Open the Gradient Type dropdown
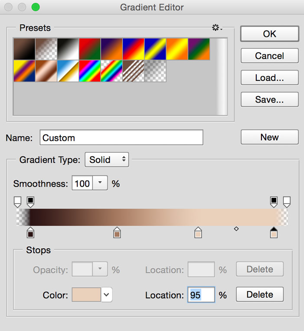This screenshot has width=304, height=331. coord(107,160)
